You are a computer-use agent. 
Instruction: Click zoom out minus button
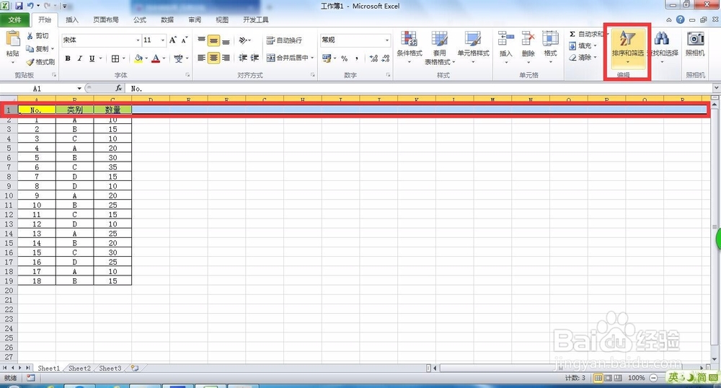[x=653, y=378]
